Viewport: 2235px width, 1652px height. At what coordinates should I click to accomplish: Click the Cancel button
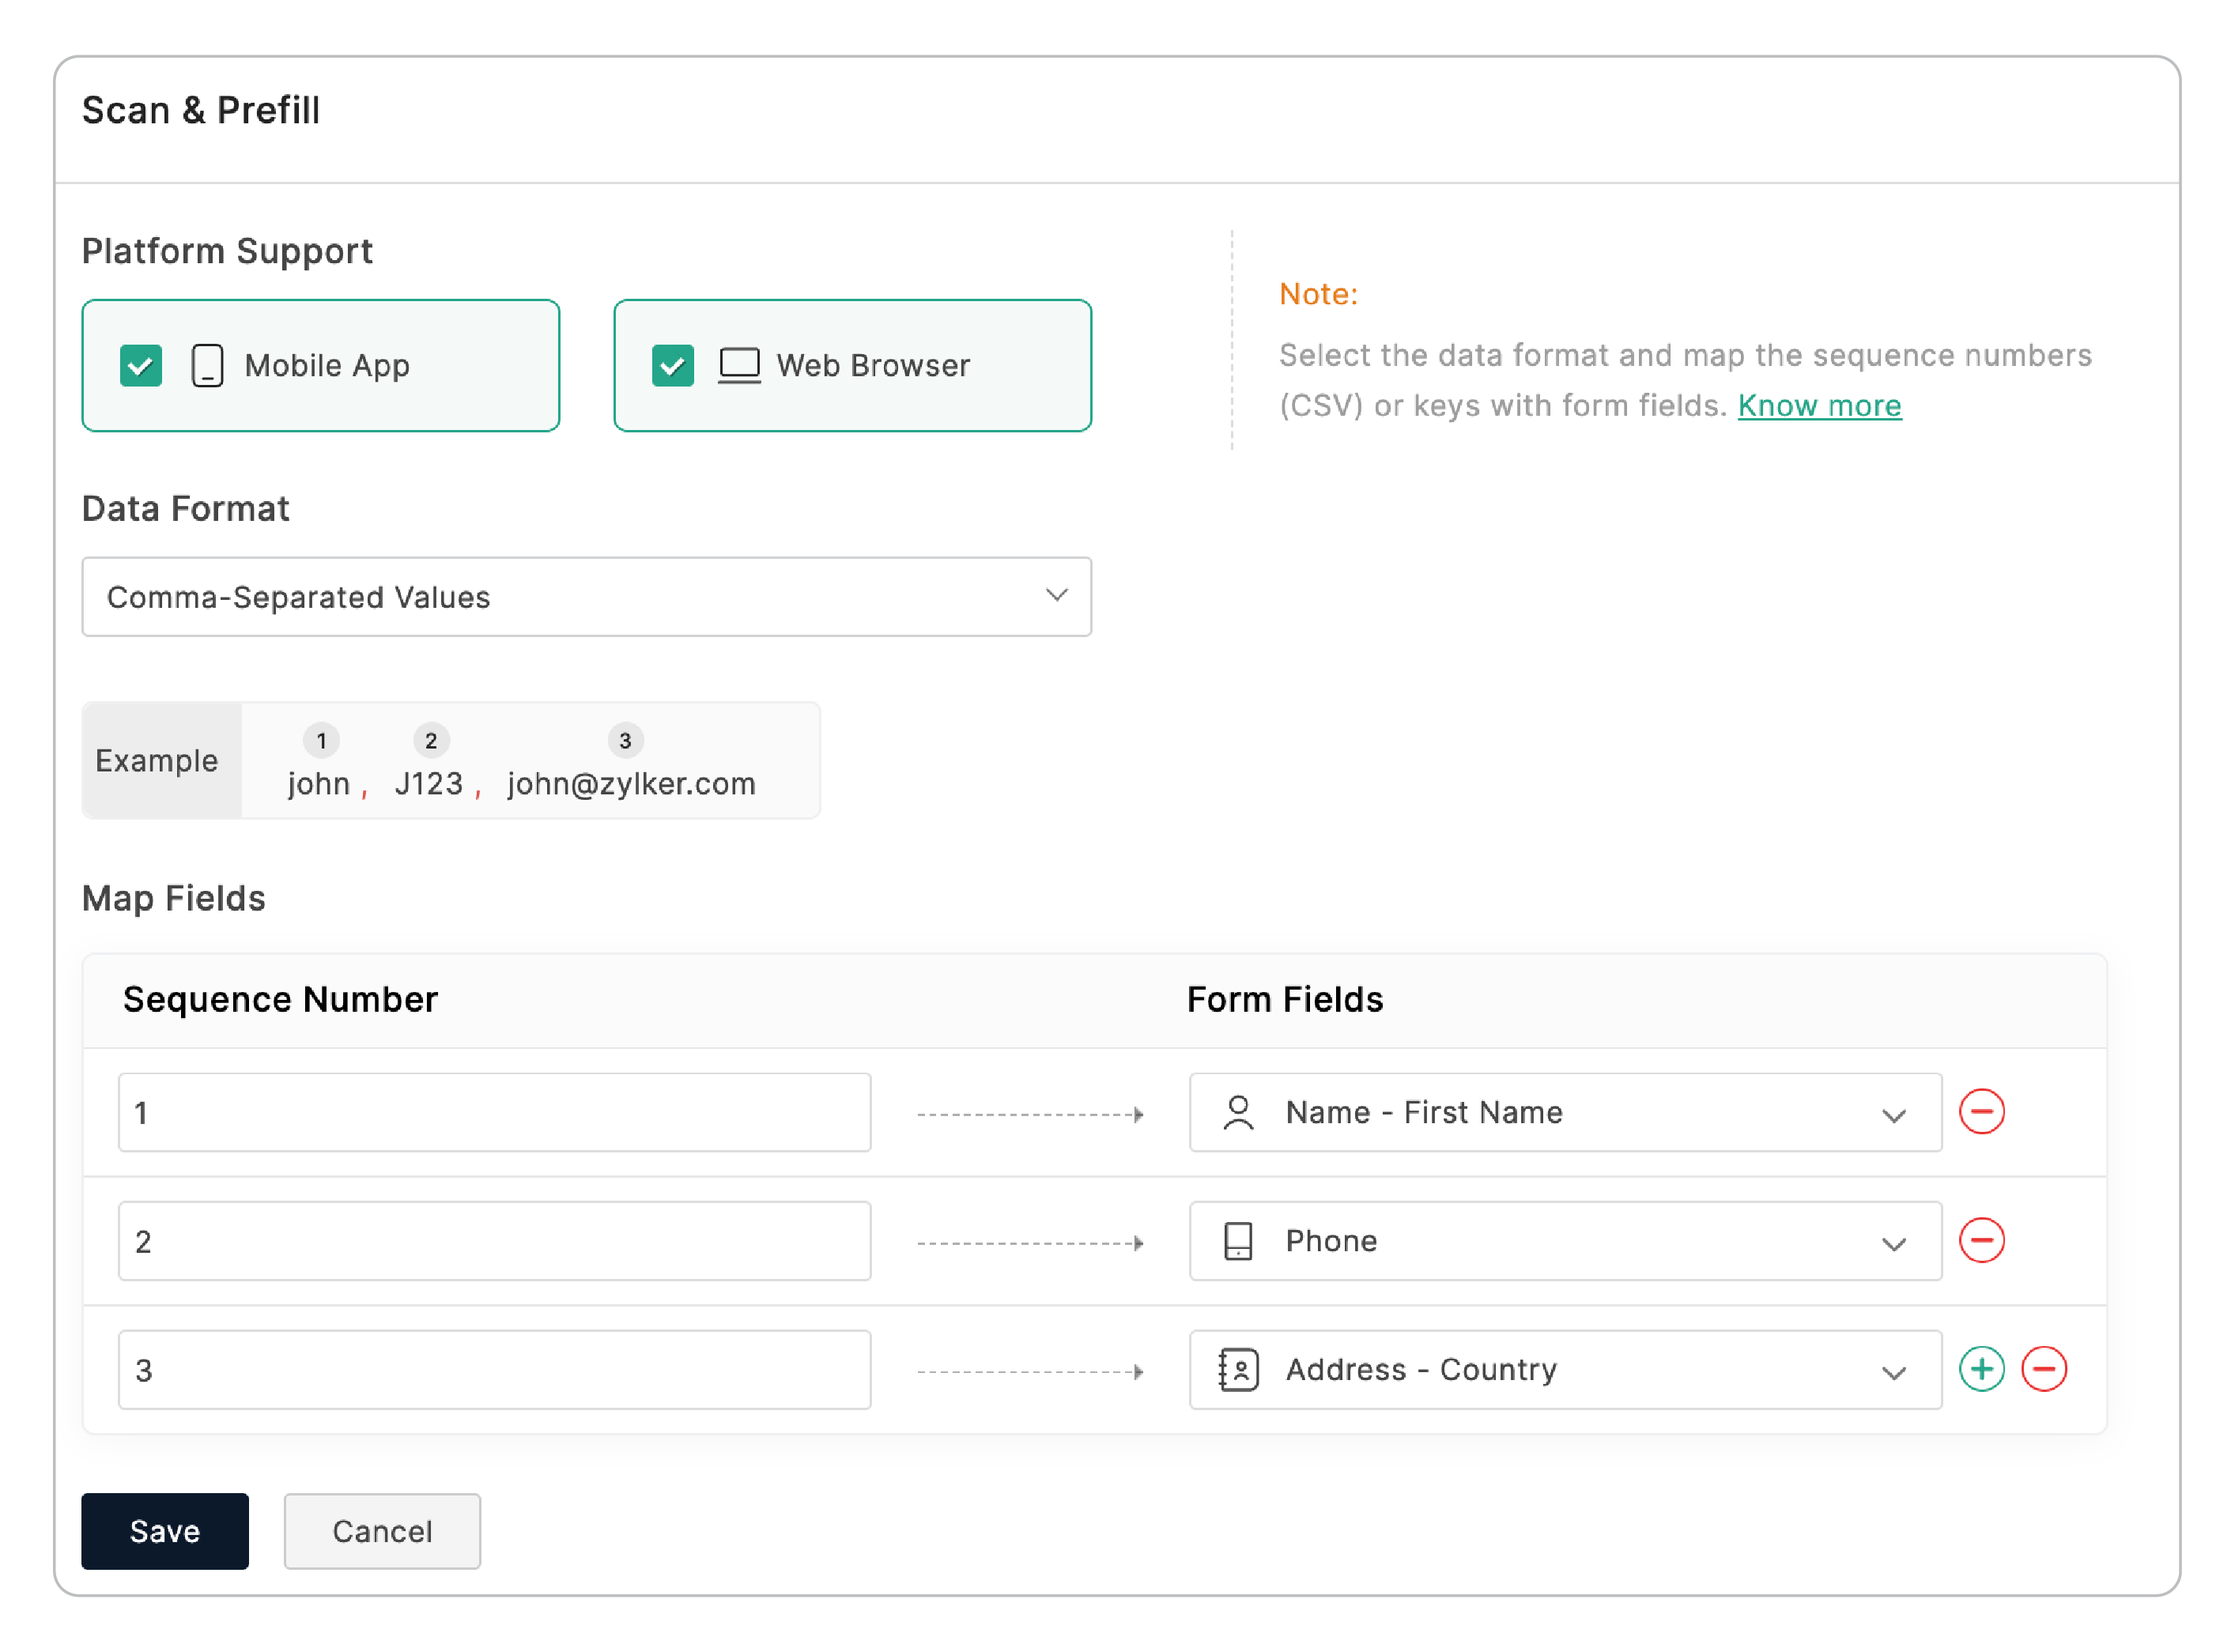[382, 1530]
